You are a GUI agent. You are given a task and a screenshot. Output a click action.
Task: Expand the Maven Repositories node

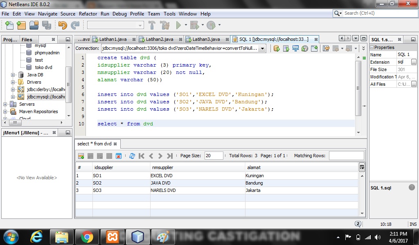(5, 112)
